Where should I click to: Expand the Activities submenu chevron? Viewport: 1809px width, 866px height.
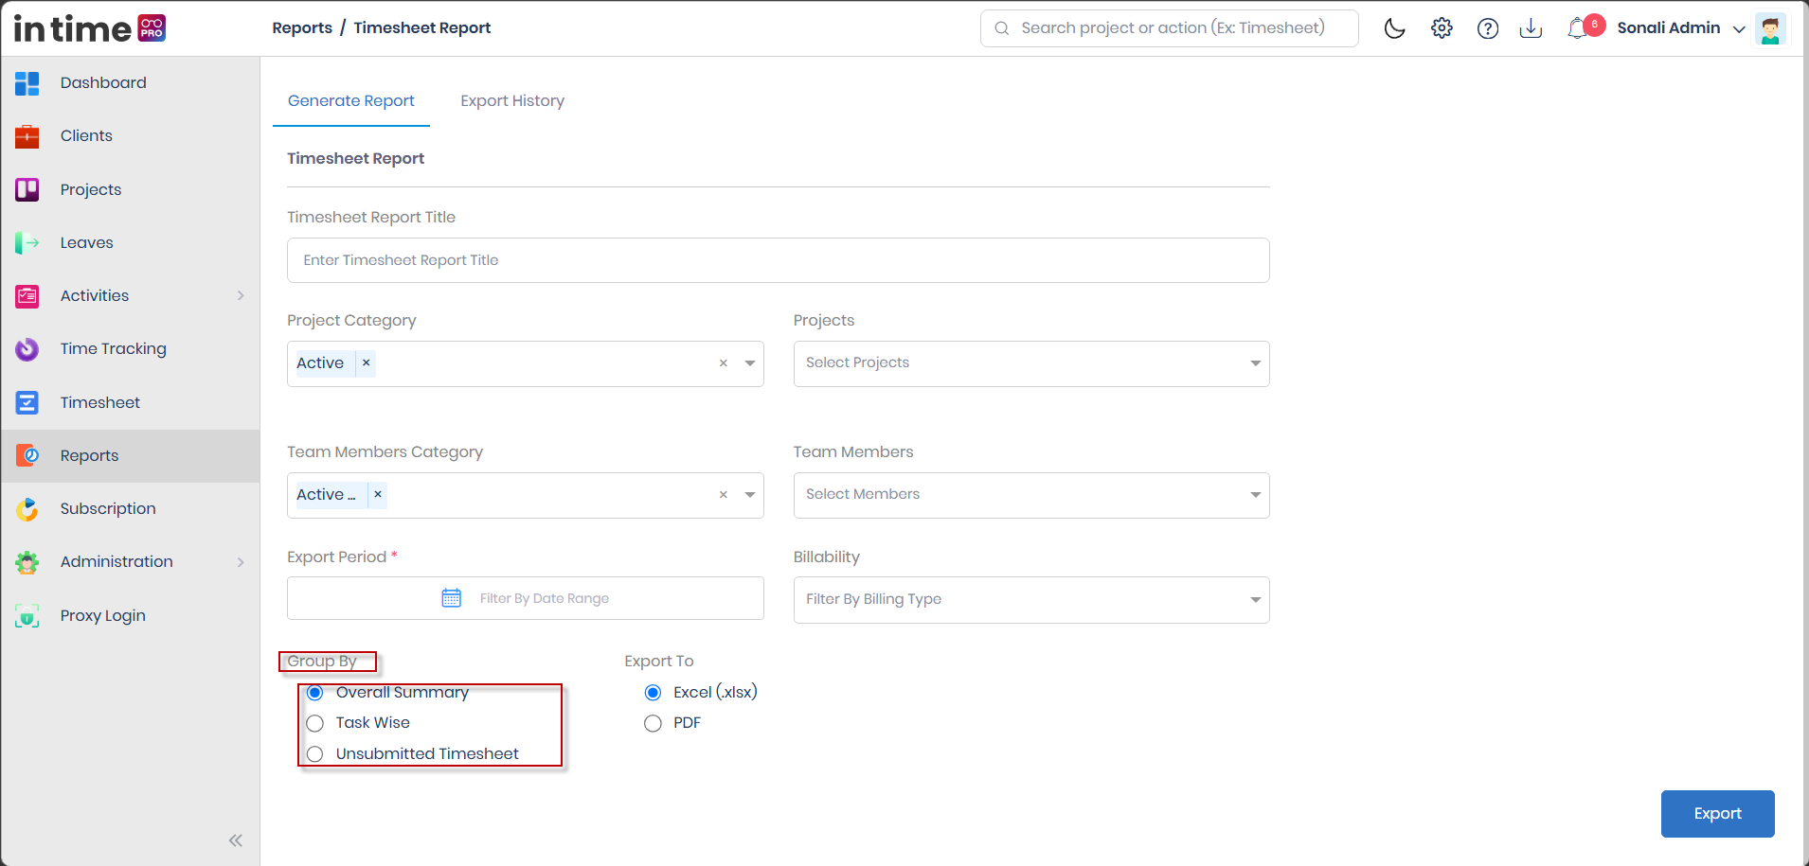click(x=241, y=296)
